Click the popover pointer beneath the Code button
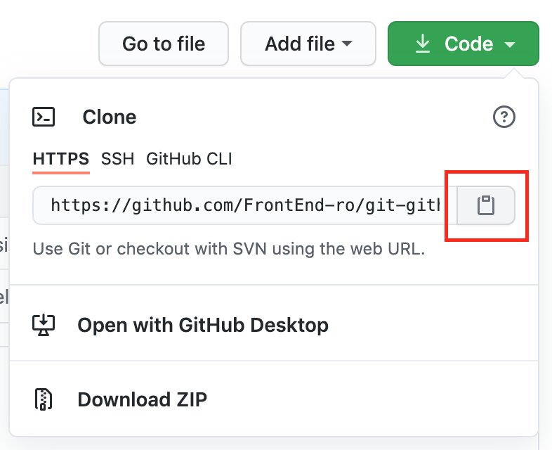The image size is (552, 450). click(x=515, y=73)
